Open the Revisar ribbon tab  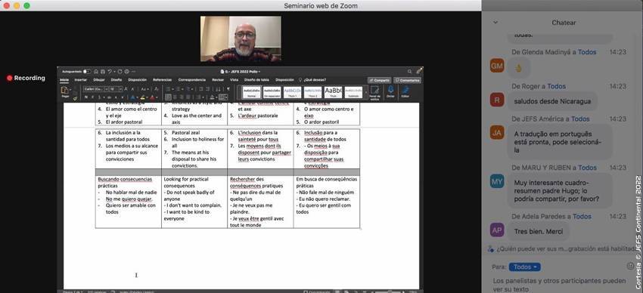tap(218, 80)
